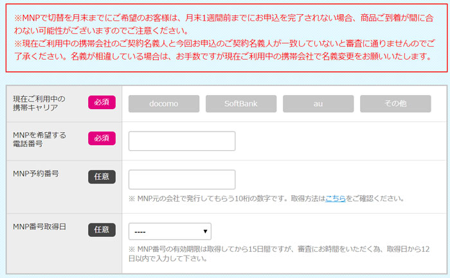Click the 任意 badge beside MNP番号取得日

coord(102,230)
